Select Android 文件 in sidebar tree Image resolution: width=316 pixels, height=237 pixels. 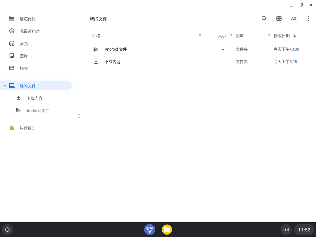click(x=38, y=110)
